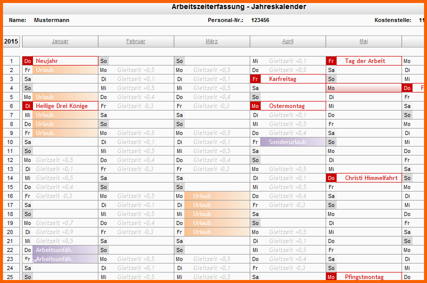Select Arbeitsunfäh. entry on January 22

point(65,249)
